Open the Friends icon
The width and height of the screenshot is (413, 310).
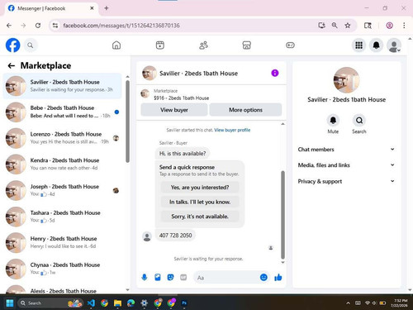(x=203, y=45)
